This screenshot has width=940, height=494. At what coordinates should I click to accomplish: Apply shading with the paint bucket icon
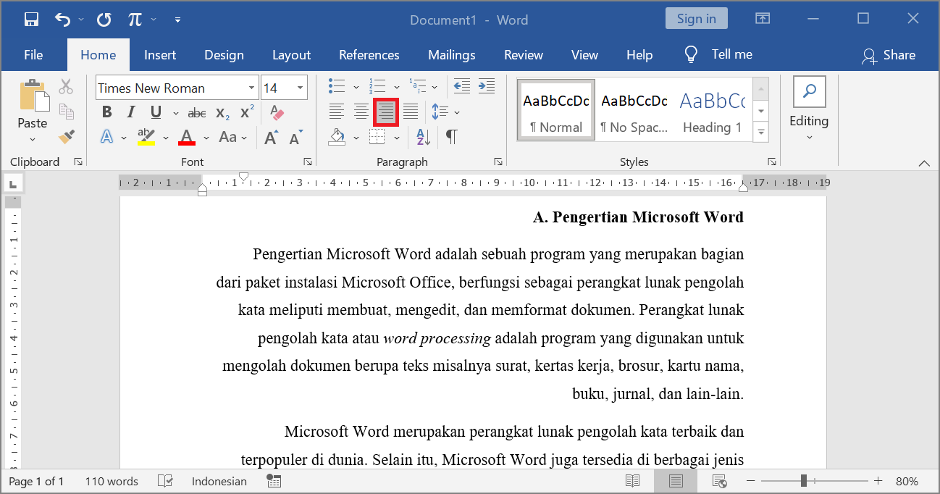click(337, 136)
